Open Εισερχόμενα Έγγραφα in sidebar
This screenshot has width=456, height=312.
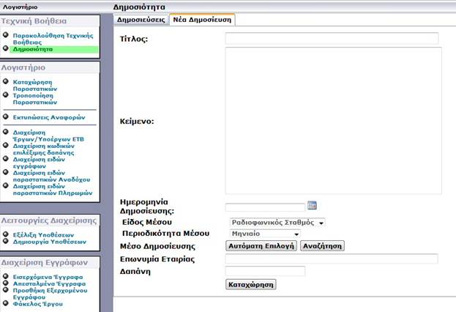48,277
